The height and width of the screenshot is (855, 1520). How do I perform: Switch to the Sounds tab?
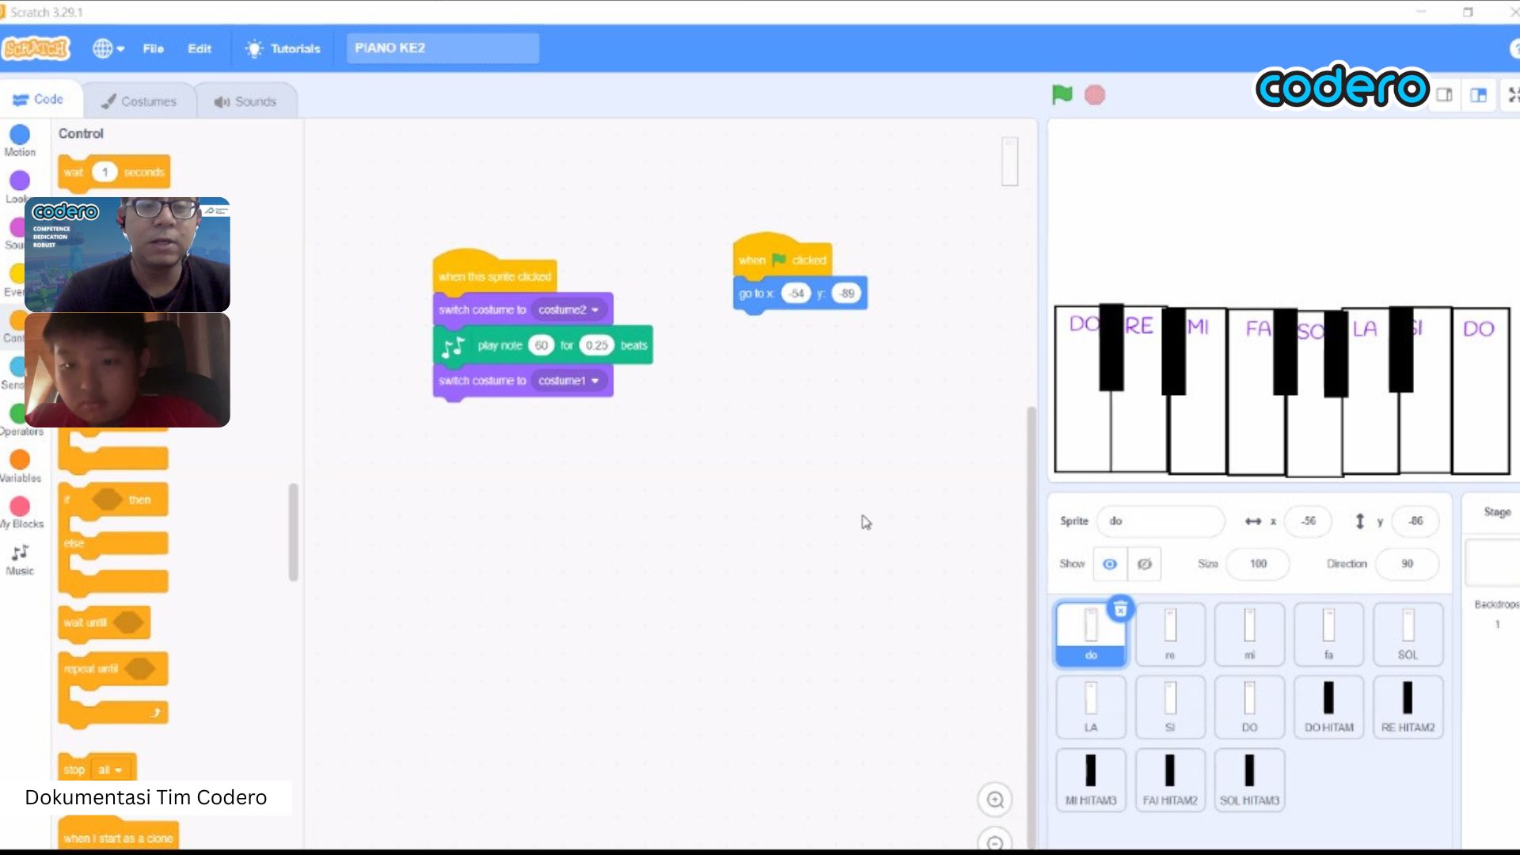pos(245,101)
